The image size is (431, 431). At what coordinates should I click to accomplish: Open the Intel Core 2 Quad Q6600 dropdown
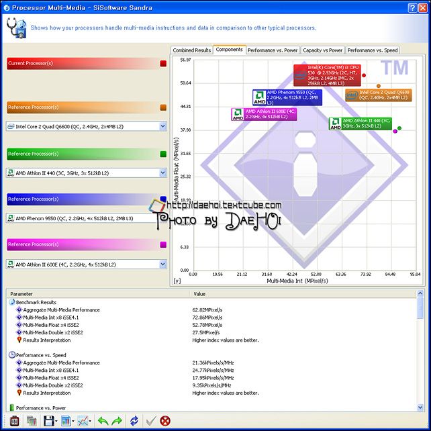click(x=163, y=126)
